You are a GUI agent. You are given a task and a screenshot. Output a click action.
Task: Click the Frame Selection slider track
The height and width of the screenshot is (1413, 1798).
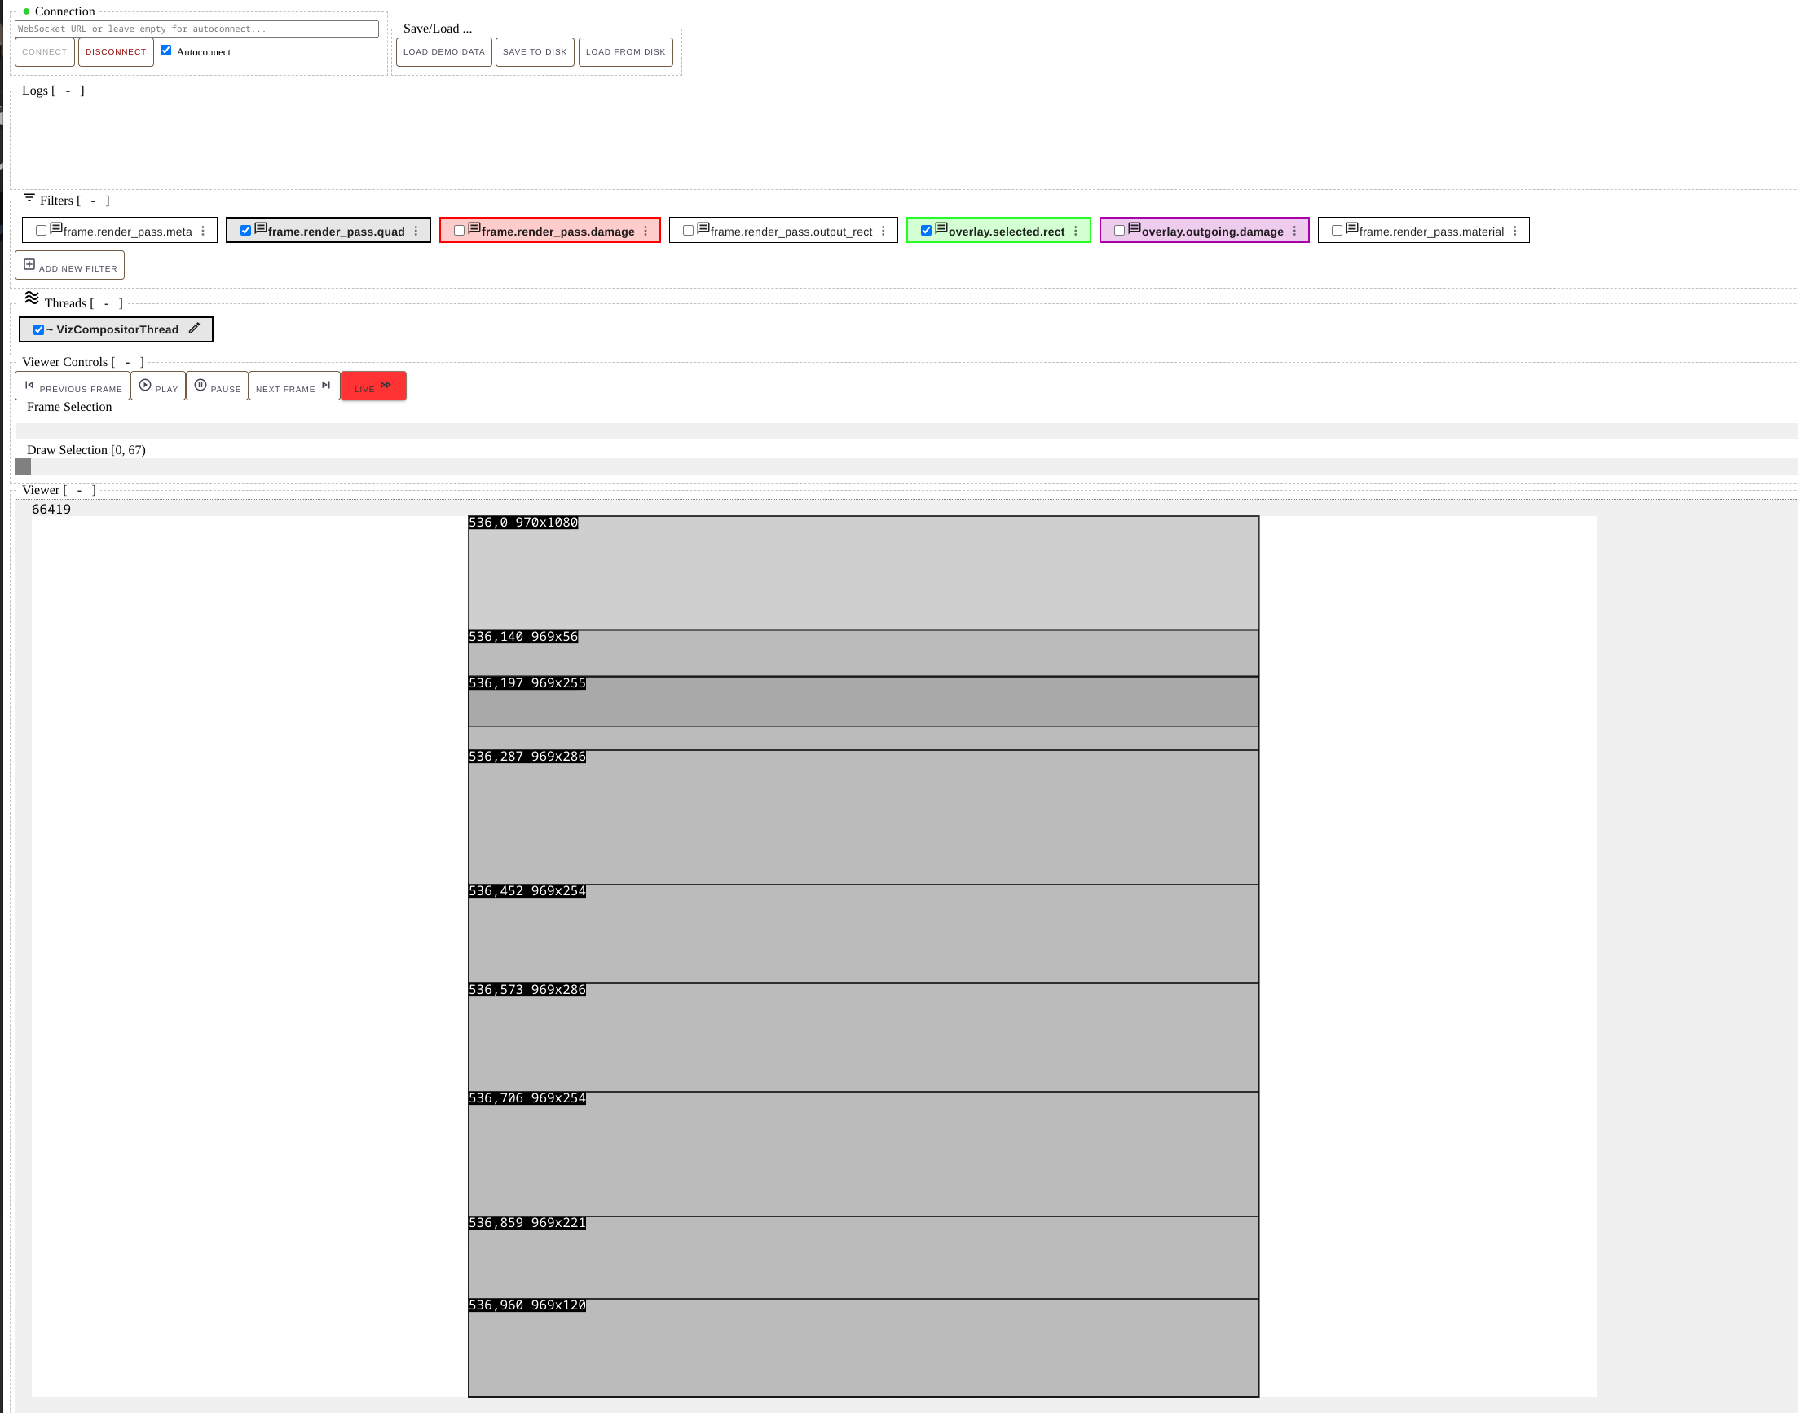point(906,432)
